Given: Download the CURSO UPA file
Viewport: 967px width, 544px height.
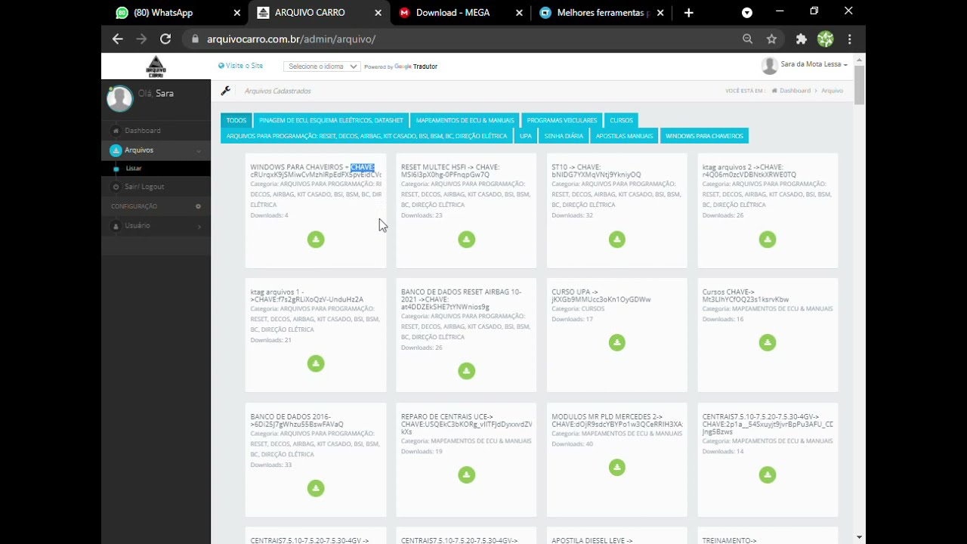Looking at the screenshot, I should (617, 342).
